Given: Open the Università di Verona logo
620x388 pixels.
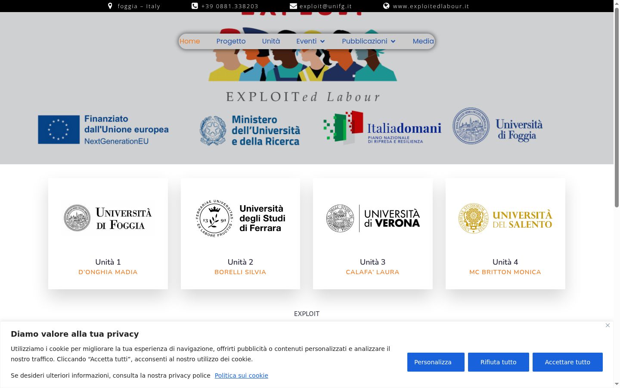Looking at the screenshot, I should pyautogui.click(x=373, y=218).
